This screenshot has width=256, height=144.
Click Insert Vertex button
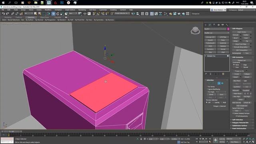pyautogui.click(x=242, y=32)
